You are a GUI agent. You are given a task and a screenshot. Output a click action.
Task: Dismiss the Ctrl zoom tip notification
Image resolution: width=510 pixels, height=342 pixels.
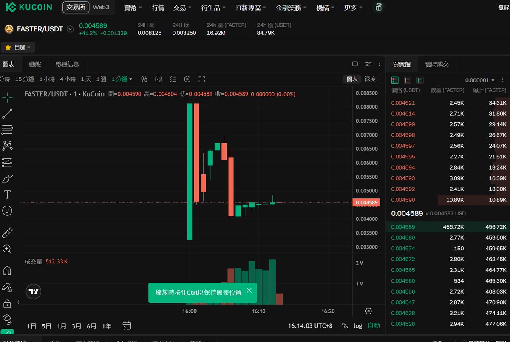(249, 290)
